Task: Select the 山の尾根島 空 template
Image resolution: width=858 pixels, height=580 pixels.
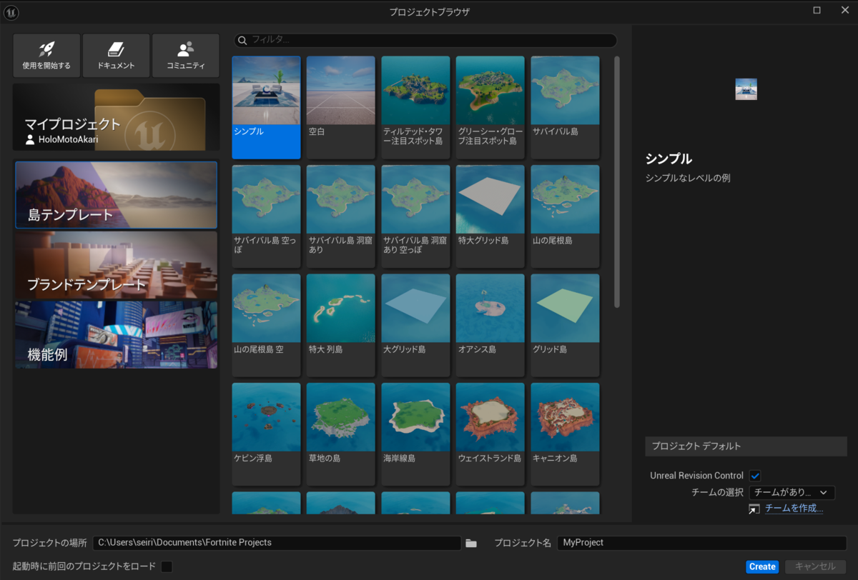Action: pos(266,325)
